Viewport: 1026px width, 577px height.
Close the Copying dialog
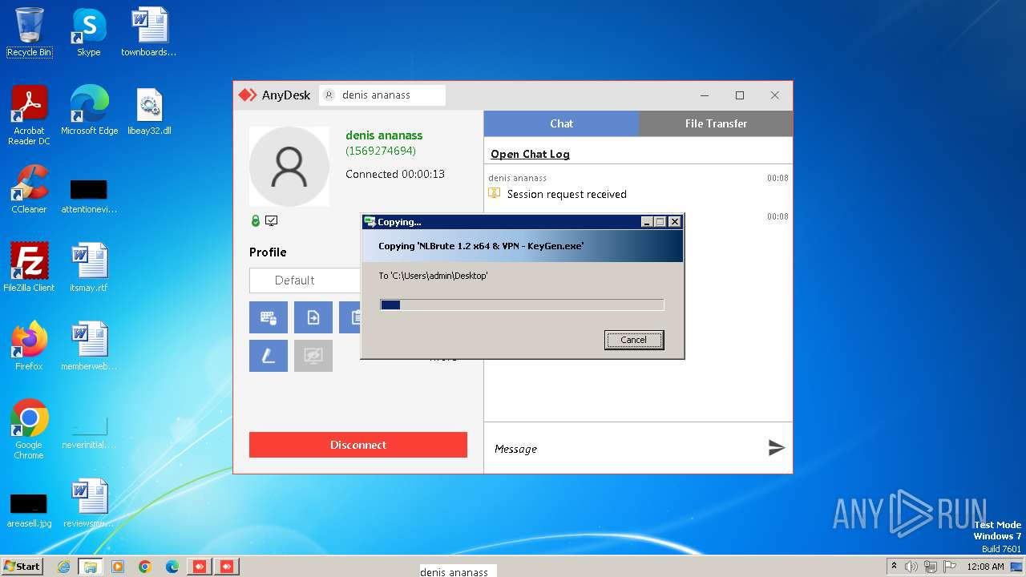[x=675, y=222]
